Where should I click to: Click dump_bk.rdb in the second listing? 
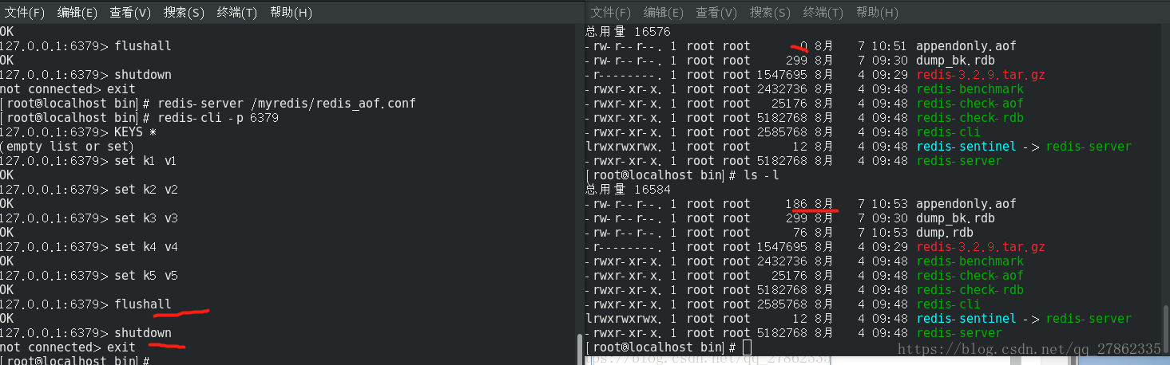tap(955, 218)
